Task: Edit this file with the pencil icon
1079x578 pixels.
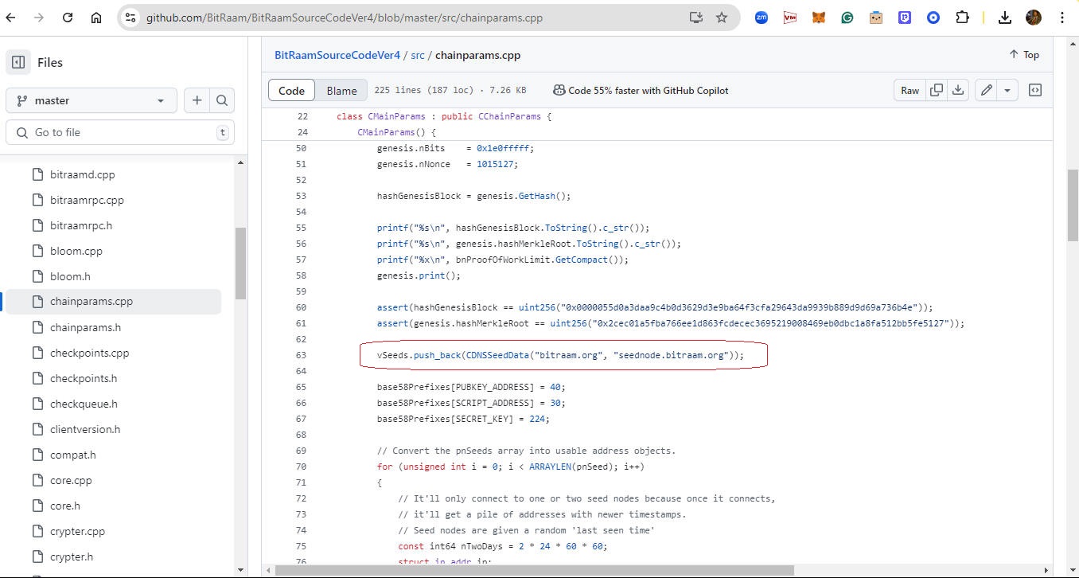Action: pyautogui.click(x=986, y=90)
